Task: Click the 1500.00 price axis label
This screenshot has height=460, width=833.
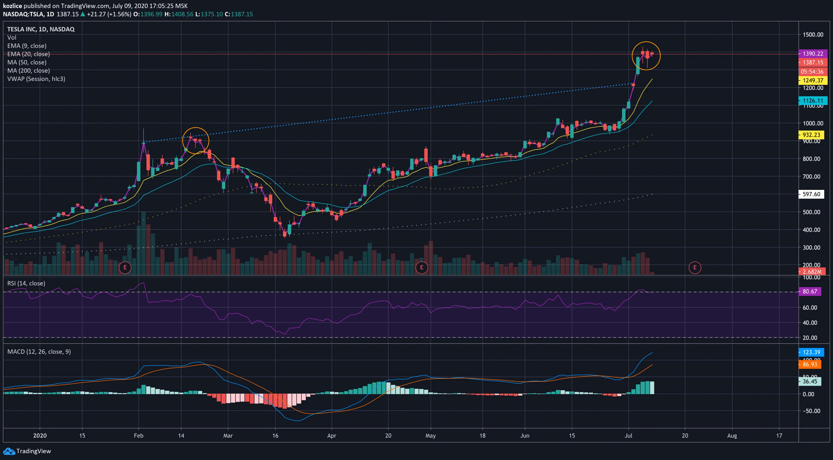Action: (813, 35)
